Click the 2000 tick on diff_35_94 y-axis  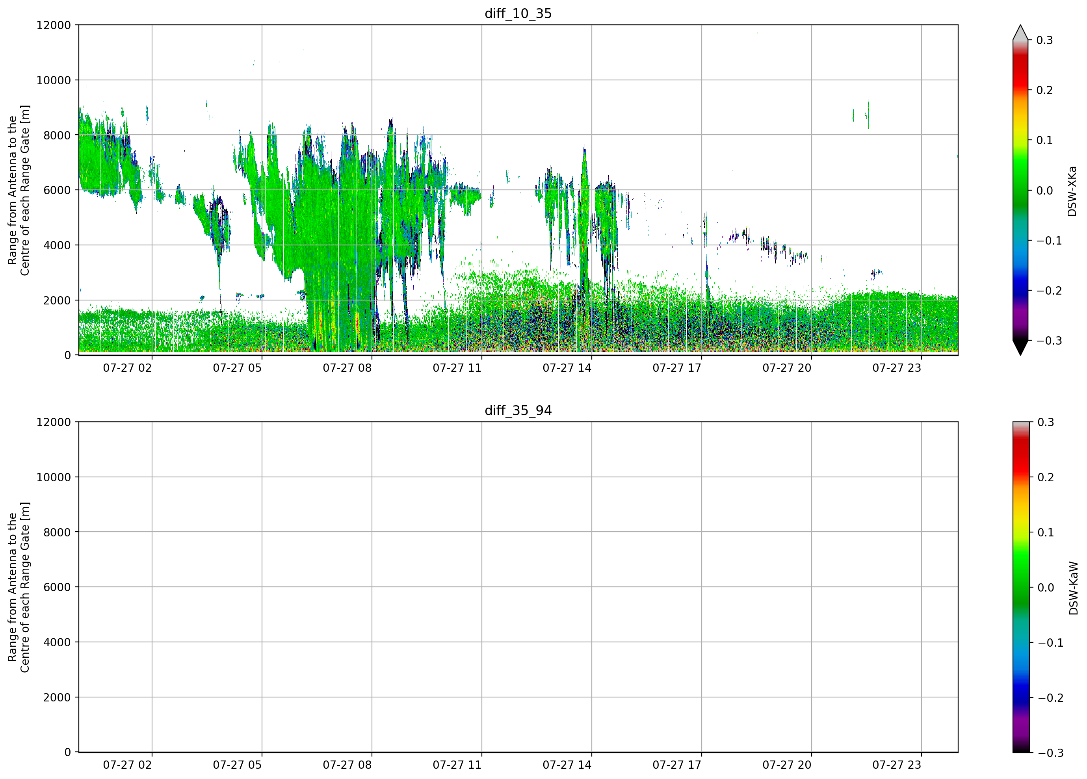57,697
